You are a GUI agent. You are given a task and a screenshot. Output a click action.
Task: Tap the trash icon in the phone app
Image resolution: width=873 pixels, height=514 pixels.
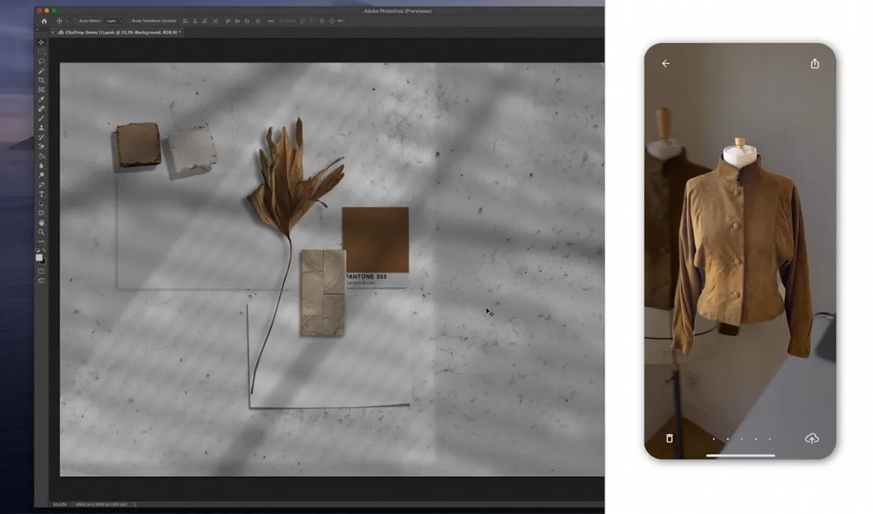pyautogui.click(x=669, y=439)
